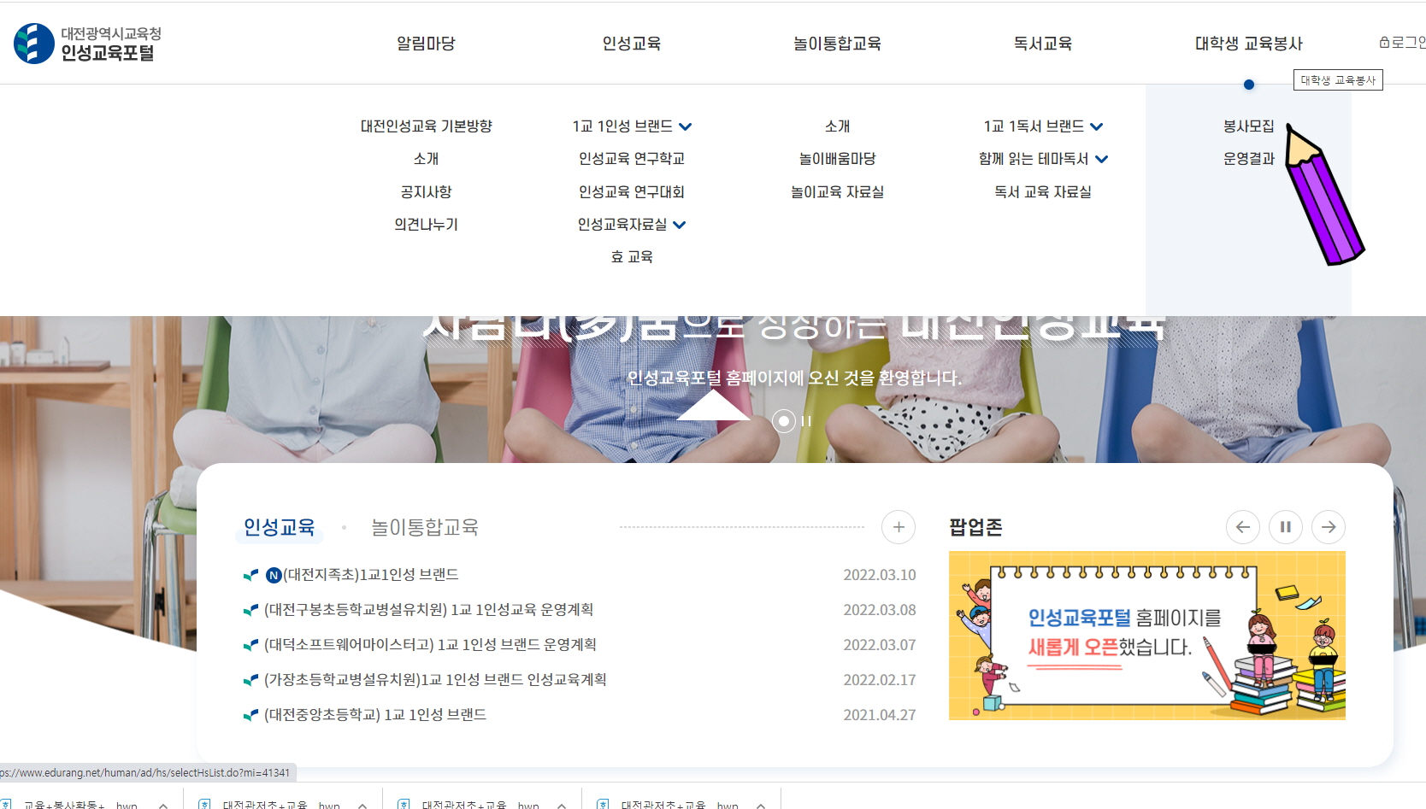The image size is (1426, 809).
Task: Expand the 함께 읽는 테마독서 submenu
Action: click(1102, 159)
